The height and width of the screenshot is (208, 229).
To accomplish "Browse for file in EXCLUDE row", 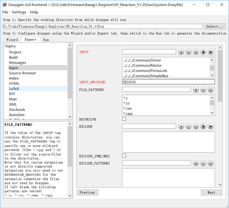I will coord(203,126).
